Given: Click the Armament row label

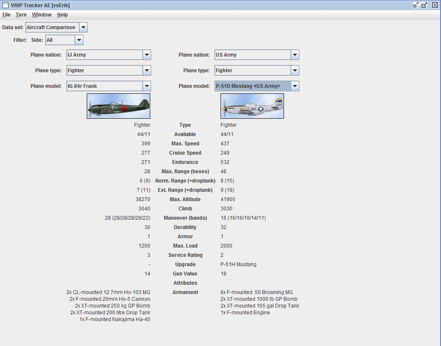Looking at the screenshot, I should [x=185, y=292].
